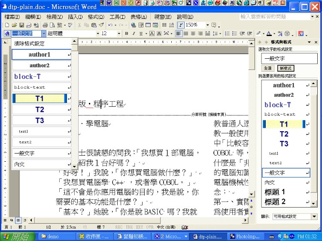Apply numbered list formatting
Viewport: 322px width, 241px height.
[227, 33]
